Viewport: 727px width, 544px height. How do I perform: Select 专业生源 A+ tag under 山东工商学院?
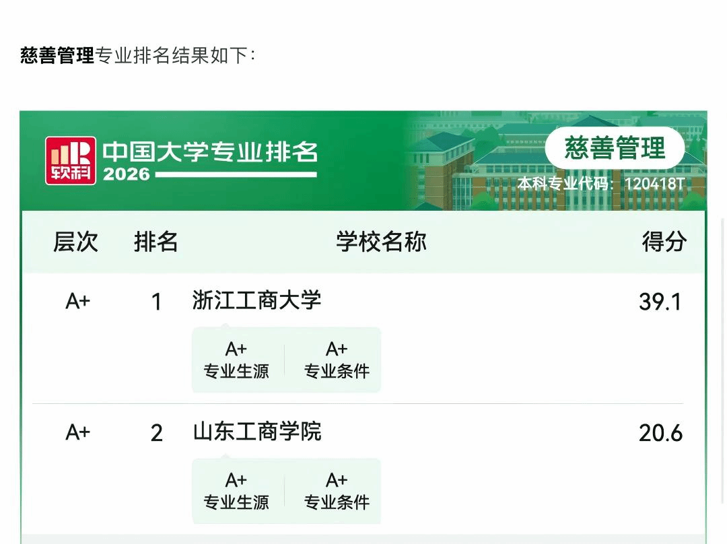coord(236,491)
